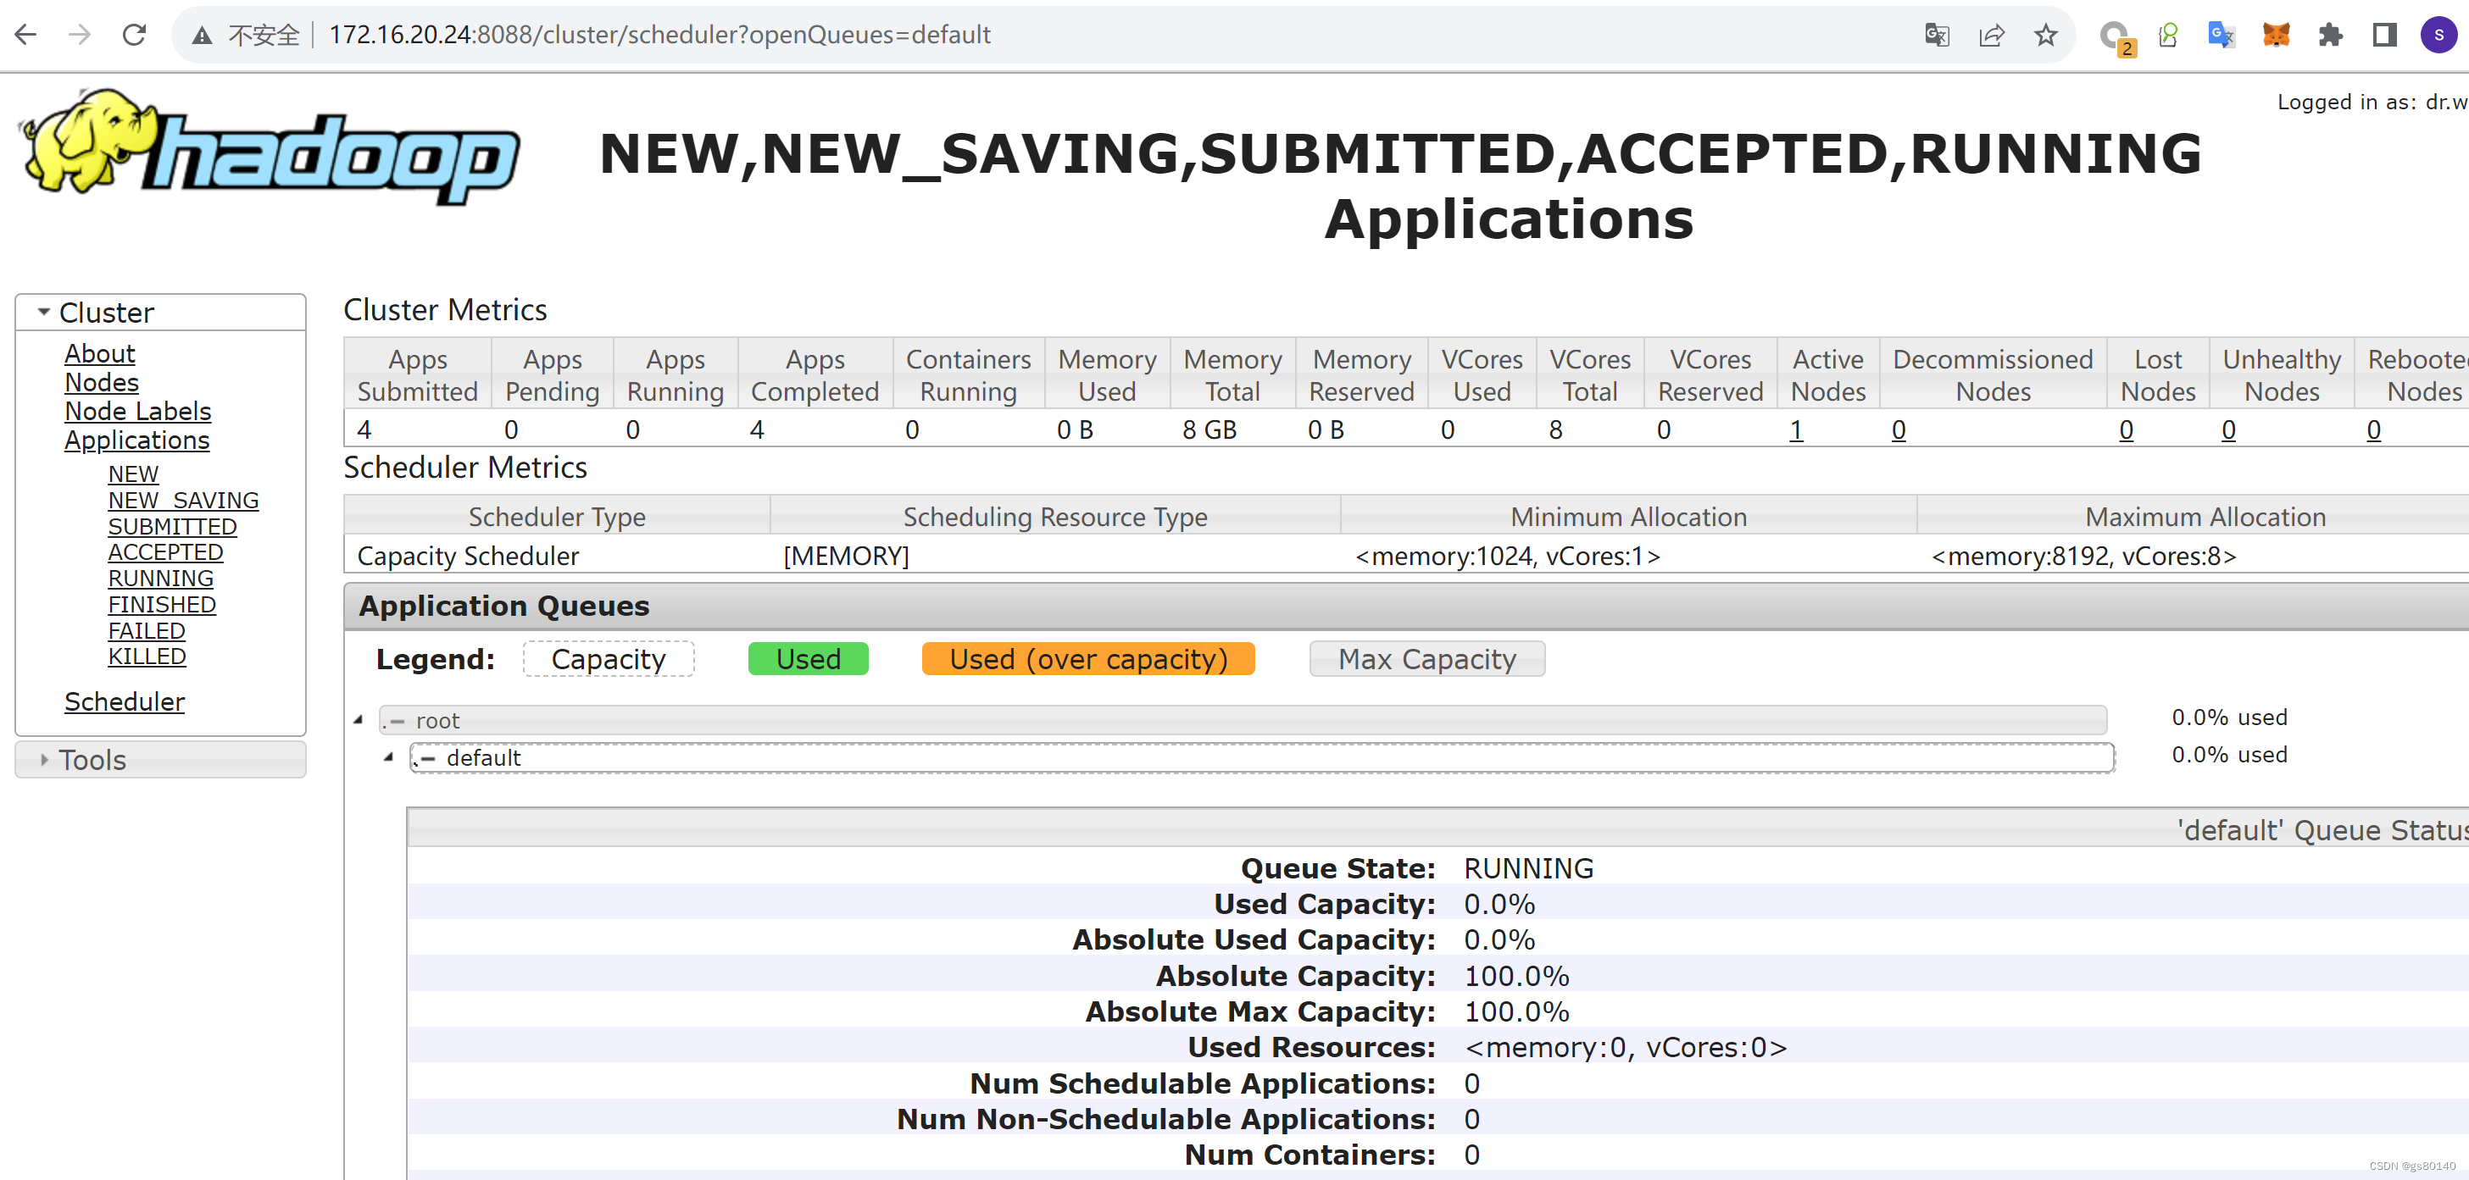Screen dimensions: 2469x1180
Task: Bookmark page with star icon
Action: [x=2045, y=36]
